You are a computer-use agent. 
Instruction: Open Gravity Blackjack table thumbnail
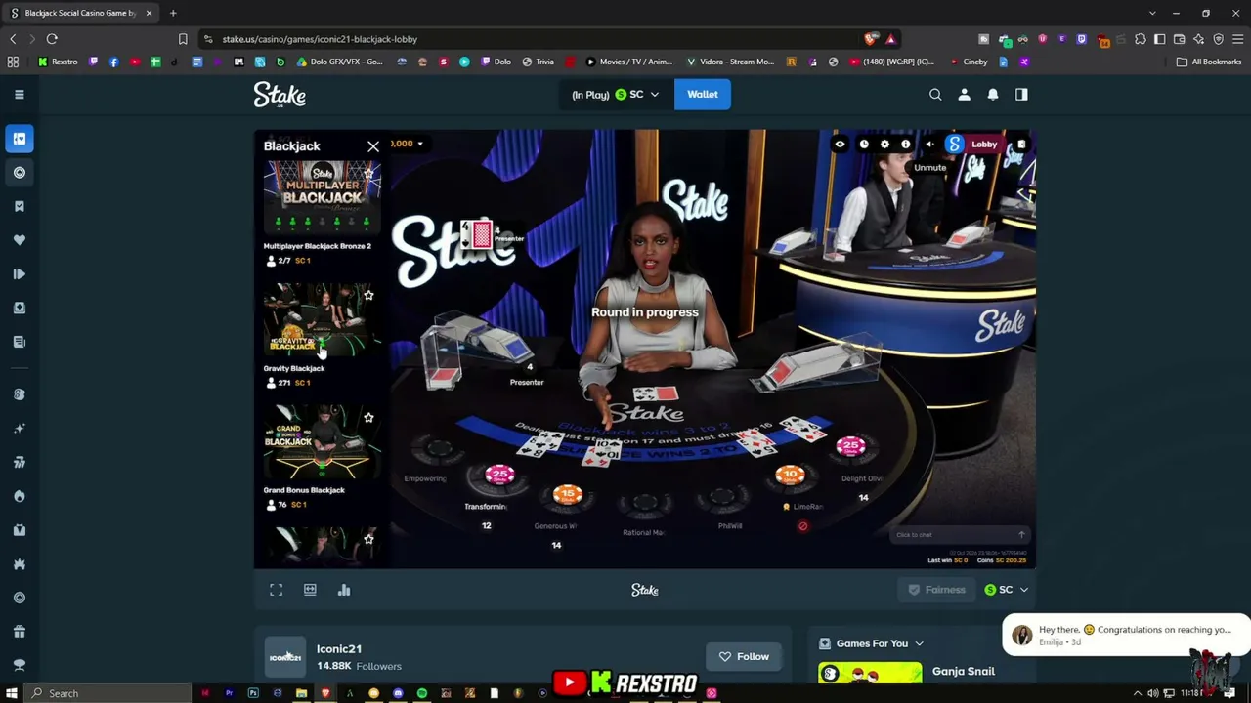pos(322,320)
